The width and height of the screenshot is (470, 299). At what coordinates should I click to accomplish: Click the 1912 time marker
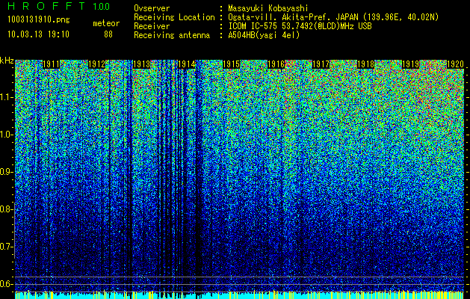click(x=97, y=64)
